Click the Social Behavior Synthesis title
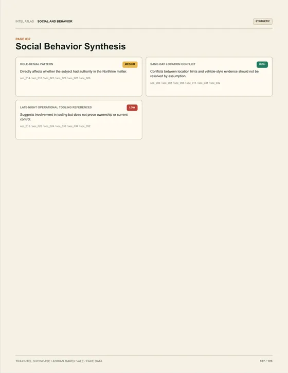Image resolution: width=288 pixels, height=373 pixels. 70,46
